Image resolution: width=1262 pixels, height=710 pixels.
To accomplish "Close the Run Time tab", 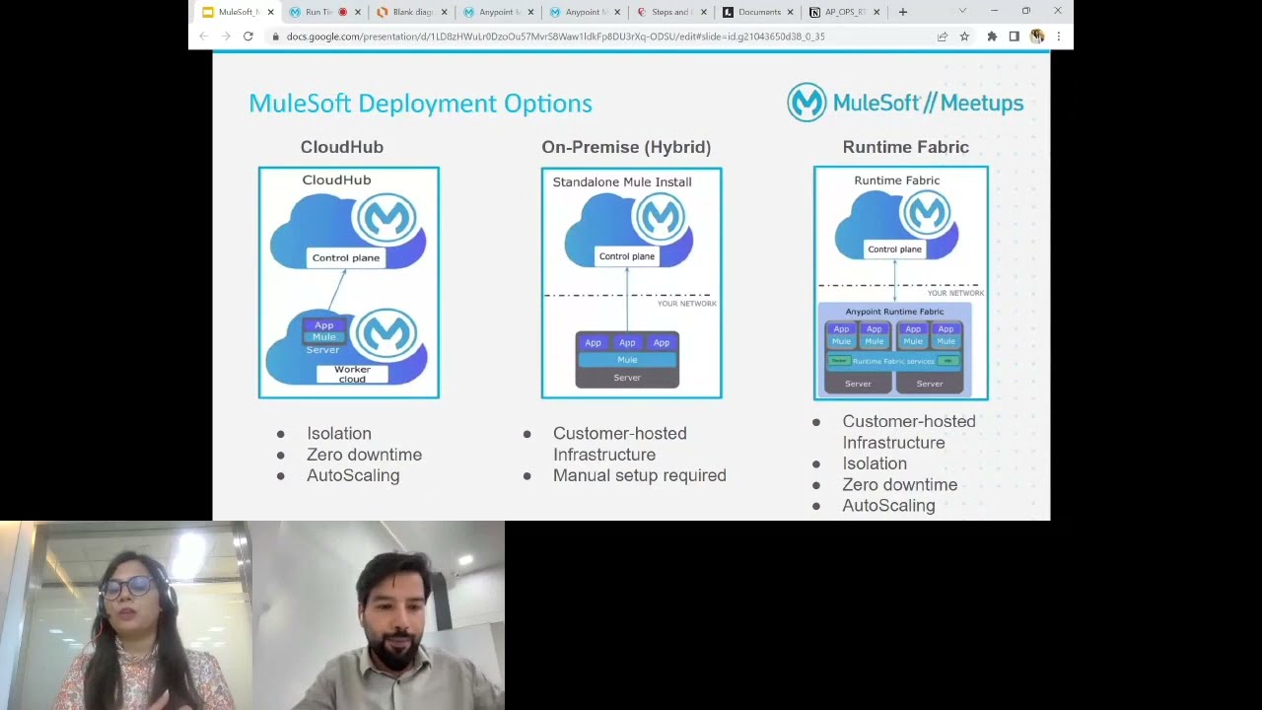I will point(357,12).
